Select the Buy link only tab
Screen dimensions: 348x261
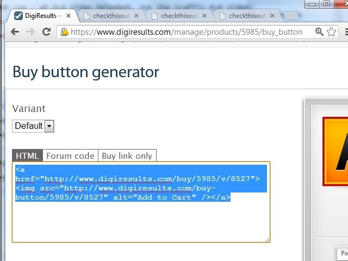click(127, 156)
